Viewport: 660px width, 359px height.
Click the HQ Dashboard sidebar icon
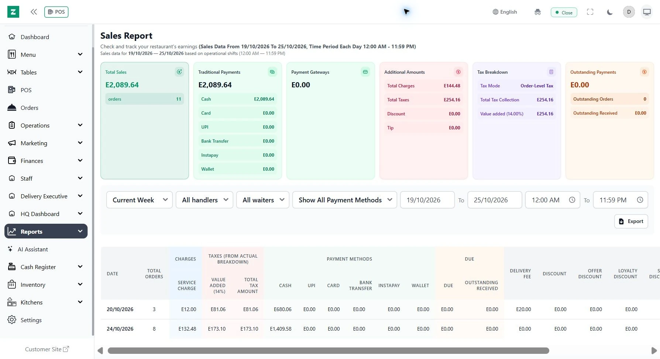[x=12, y=214]
